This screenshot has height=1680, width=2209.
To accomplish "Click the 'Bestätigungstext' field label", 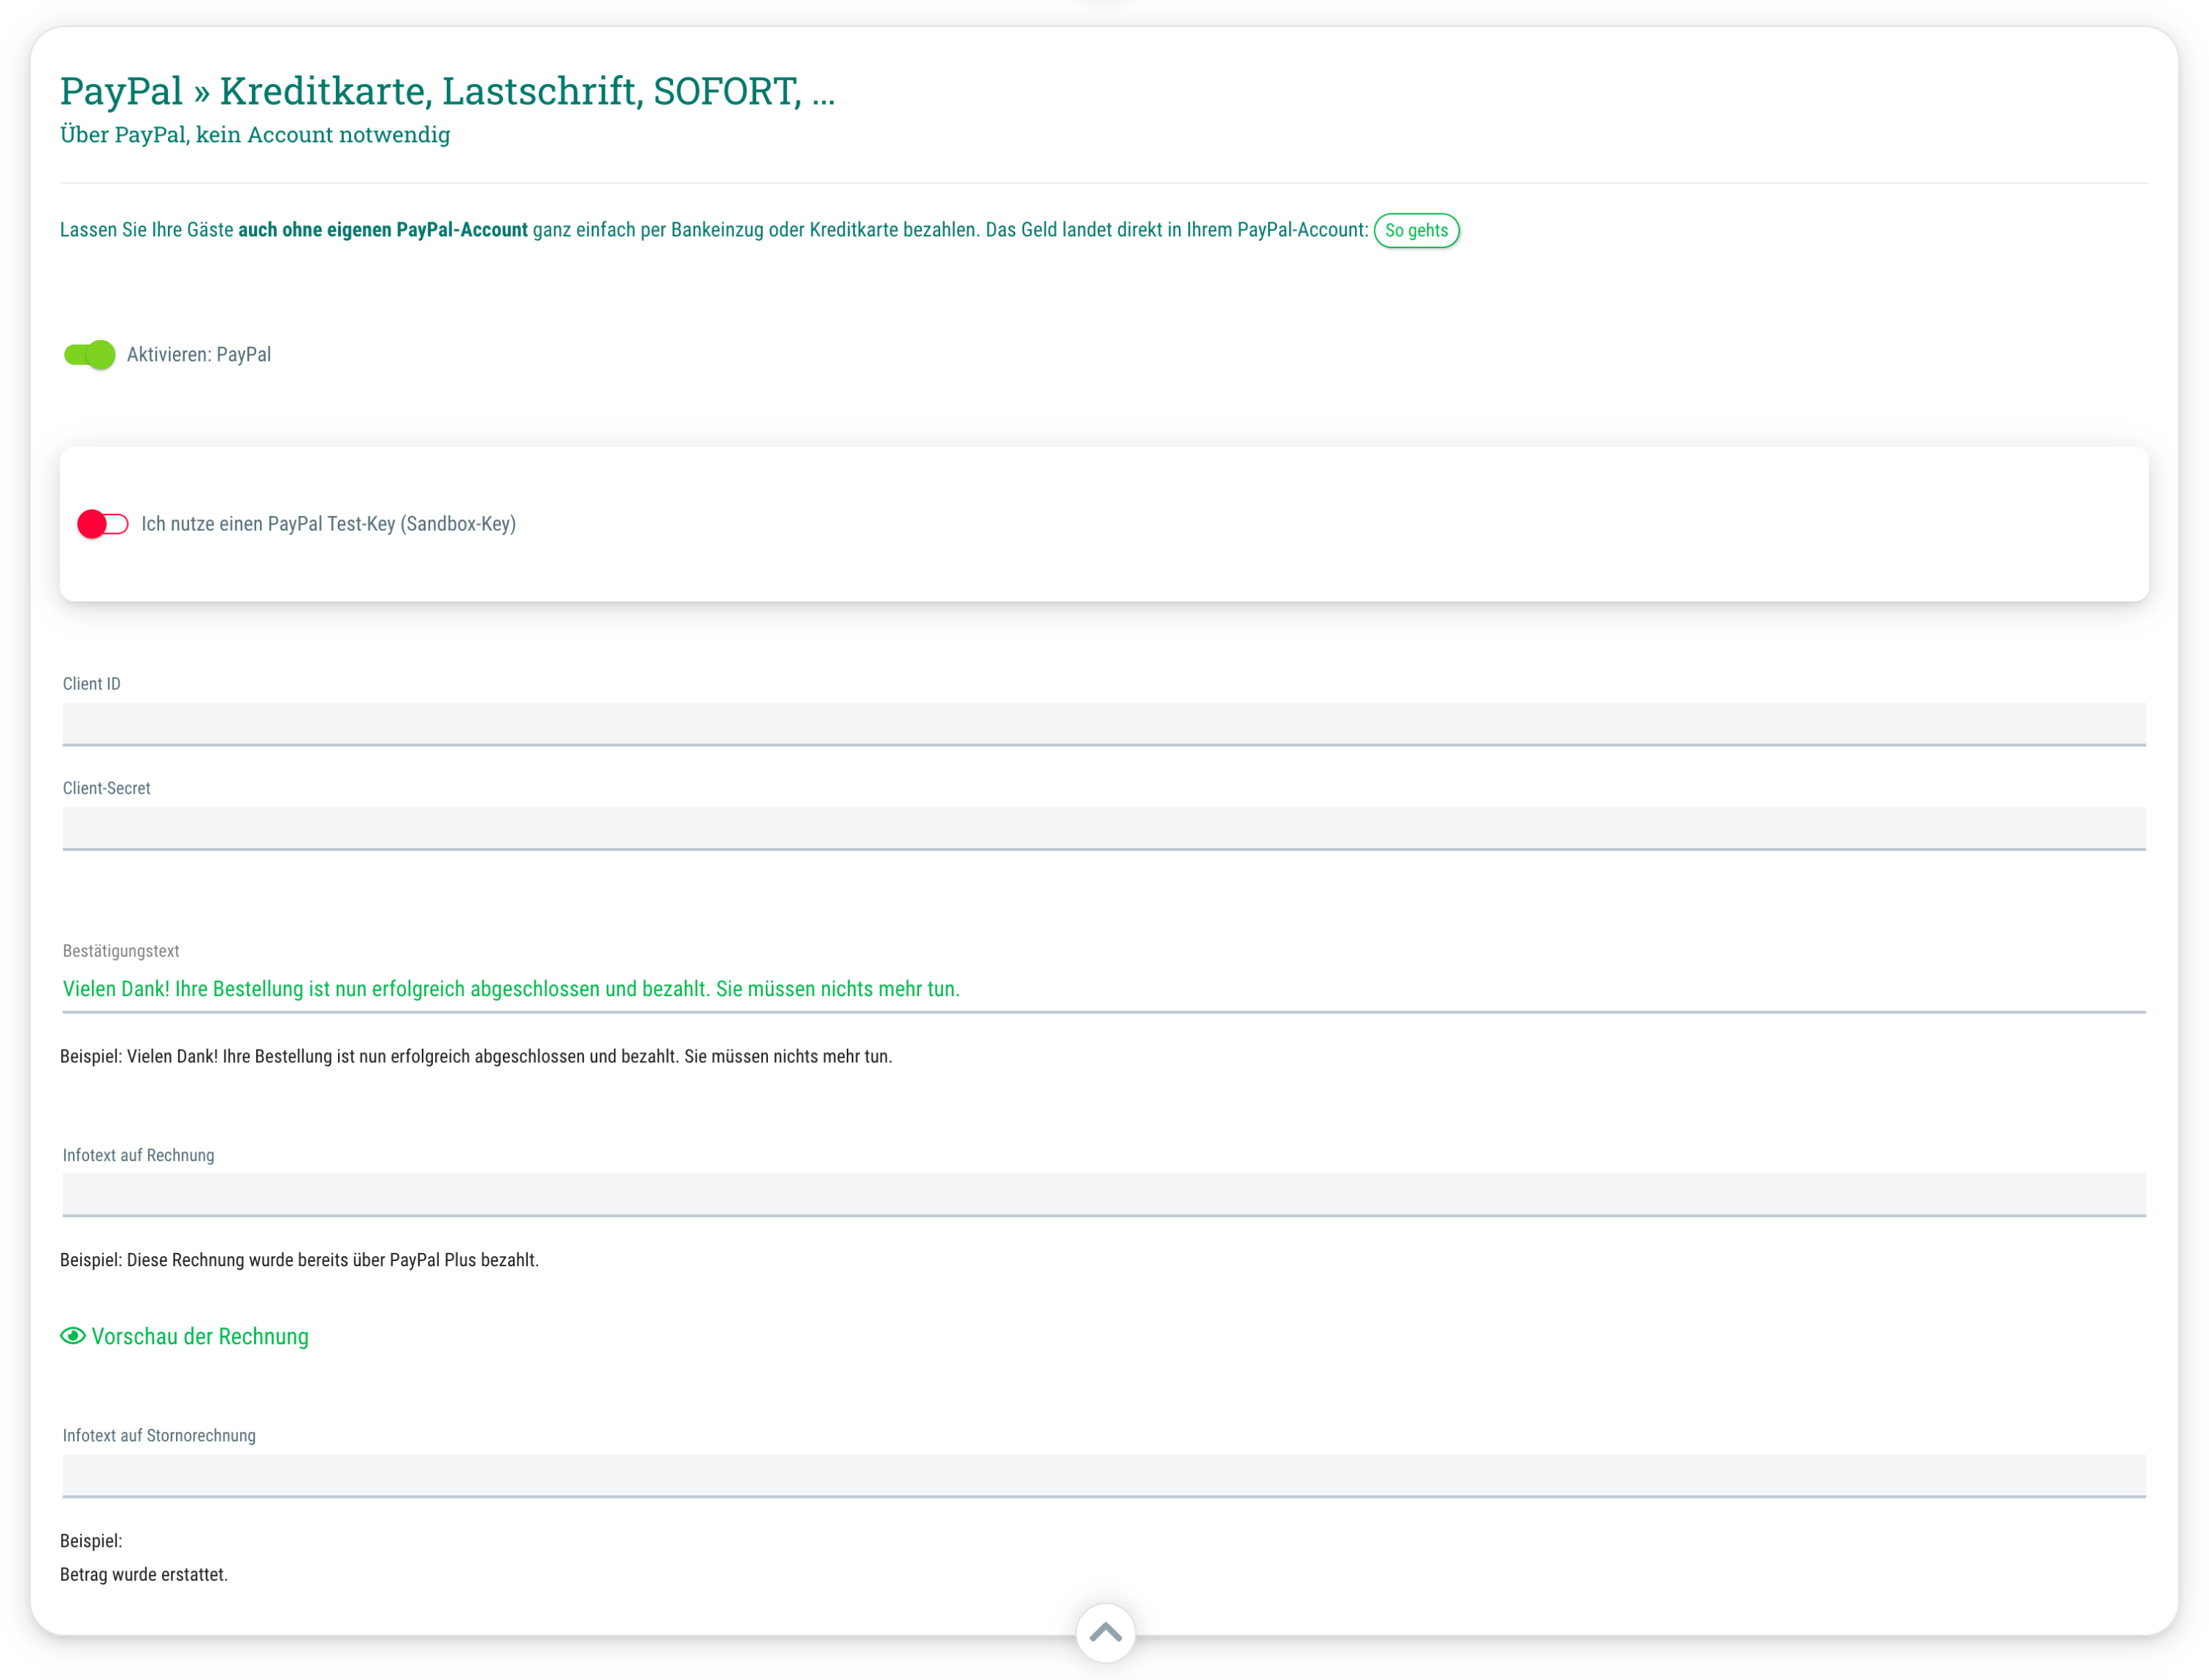I will tap(121, 951).
